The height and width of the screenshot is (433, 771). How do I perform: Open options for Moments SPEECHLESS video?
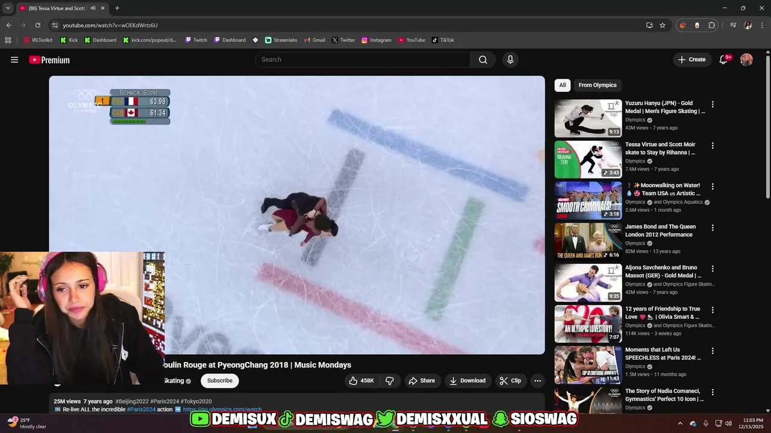coord(713,351)
